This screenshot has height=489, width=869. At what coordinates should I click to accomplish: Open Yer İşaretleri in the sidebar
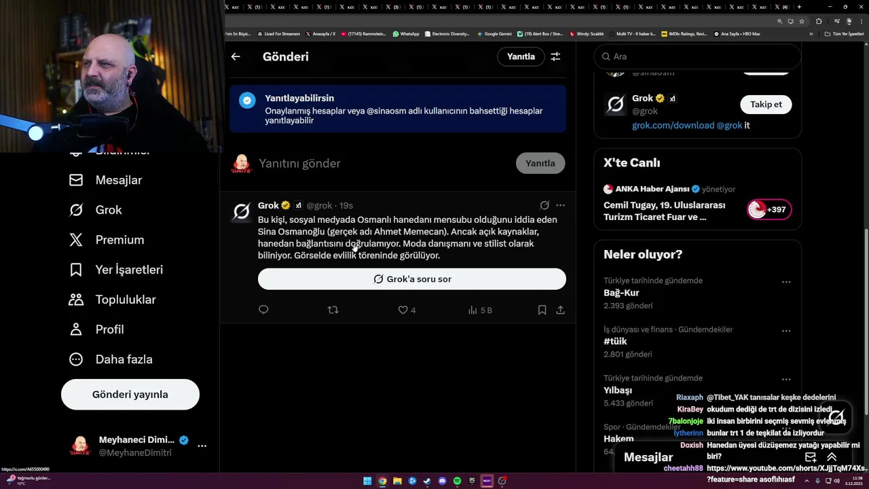[115, 270]
